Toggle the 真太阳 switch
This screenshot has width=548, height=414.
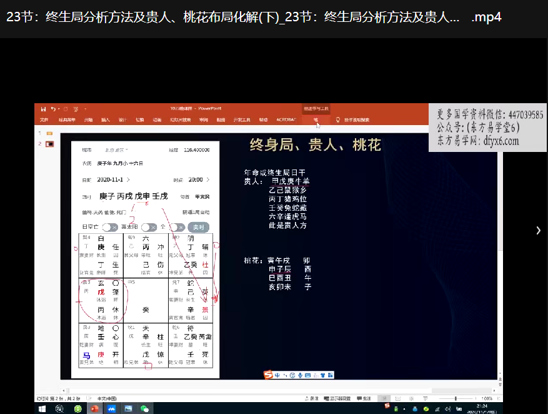[x=148, y=228]
